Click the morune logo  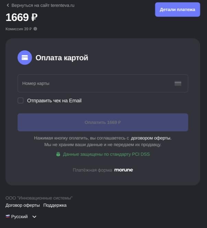123,170
